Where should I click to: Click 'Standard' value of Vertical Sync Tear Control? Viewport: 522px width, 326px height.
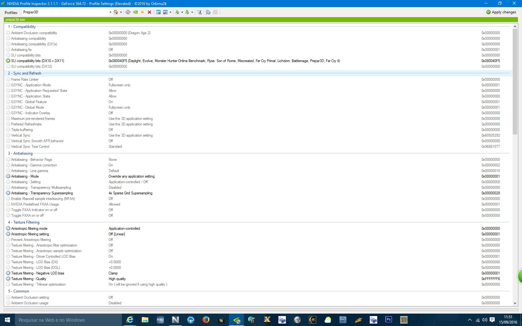point(115,147)
